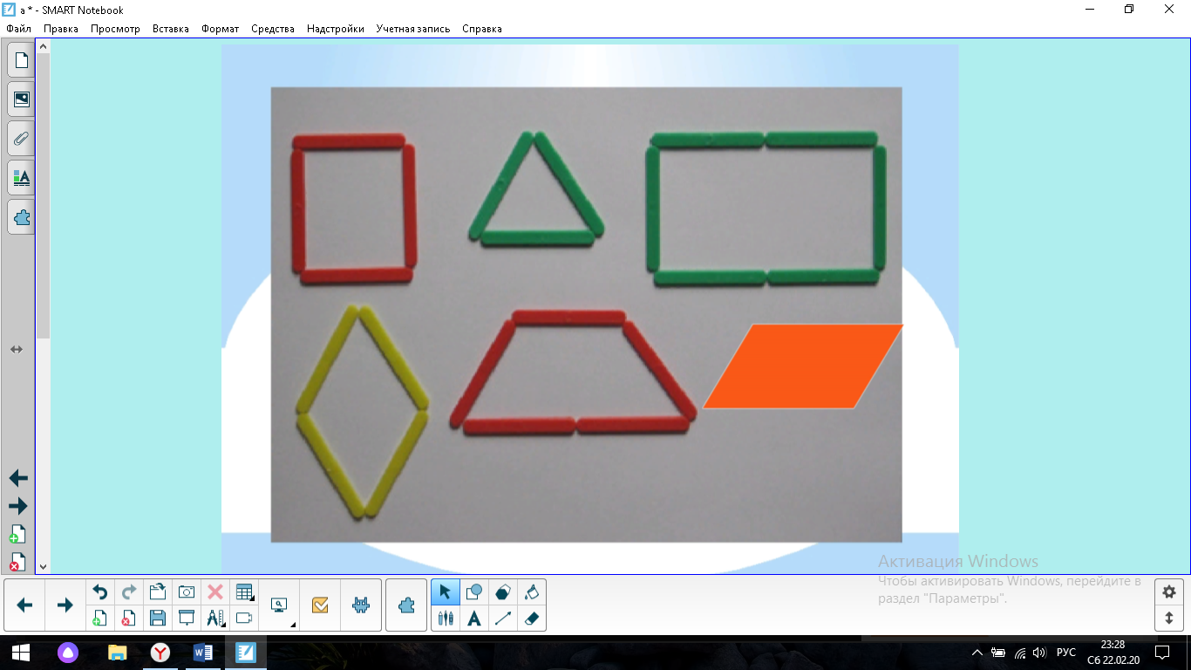The width and height of the screenshot is (1191, 670).
Task: Click the Save floppy disk icon
Action: point(158,619)
